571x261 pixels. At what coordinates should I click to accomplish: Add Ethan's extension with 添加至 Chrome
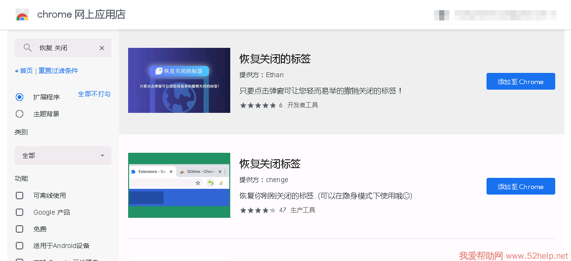521,81
